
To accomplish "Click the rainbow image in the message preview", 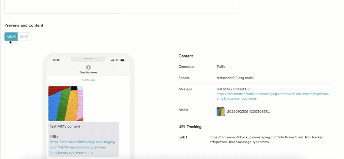I will 65,103.
